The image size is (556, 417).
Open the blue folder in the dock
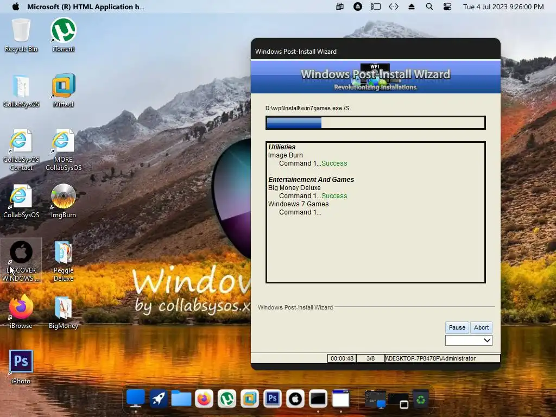tap(181, 399)
